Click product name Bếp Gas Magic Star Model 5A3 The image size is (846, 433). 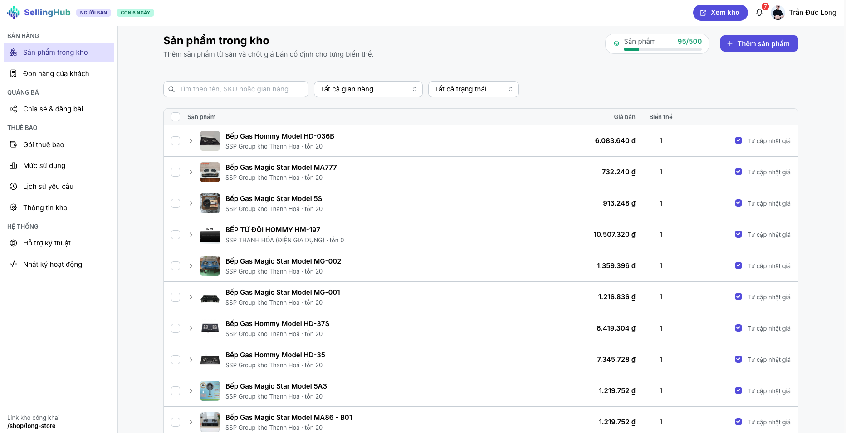pyautogui.click(x=276, y=386)
